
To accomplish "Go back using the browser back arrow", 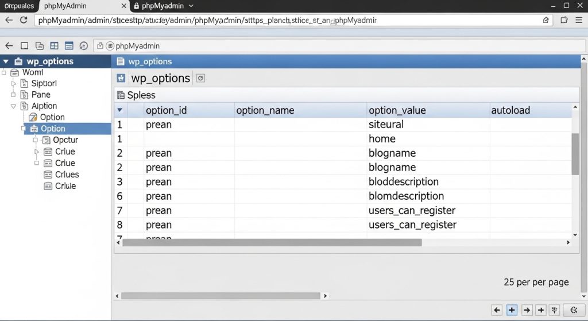I will [9, 20].
